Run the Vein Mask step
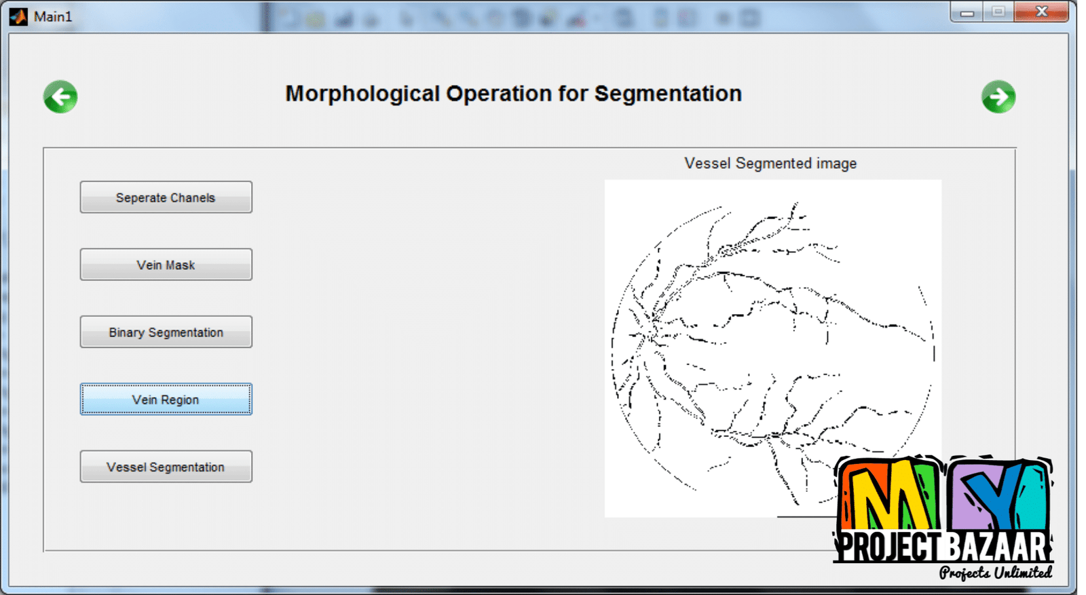1086x595 pixels. click(x=166, y=265)
